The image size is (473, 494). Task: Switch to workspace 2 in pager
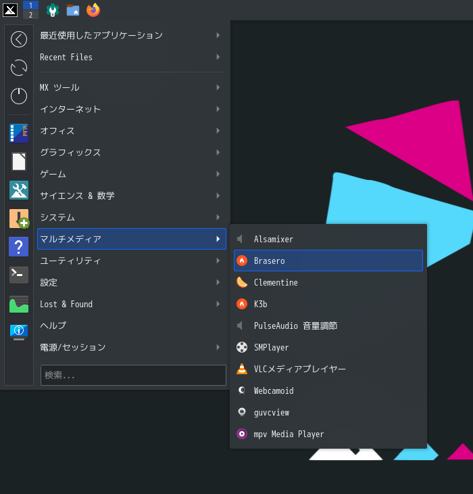point(30,14)
